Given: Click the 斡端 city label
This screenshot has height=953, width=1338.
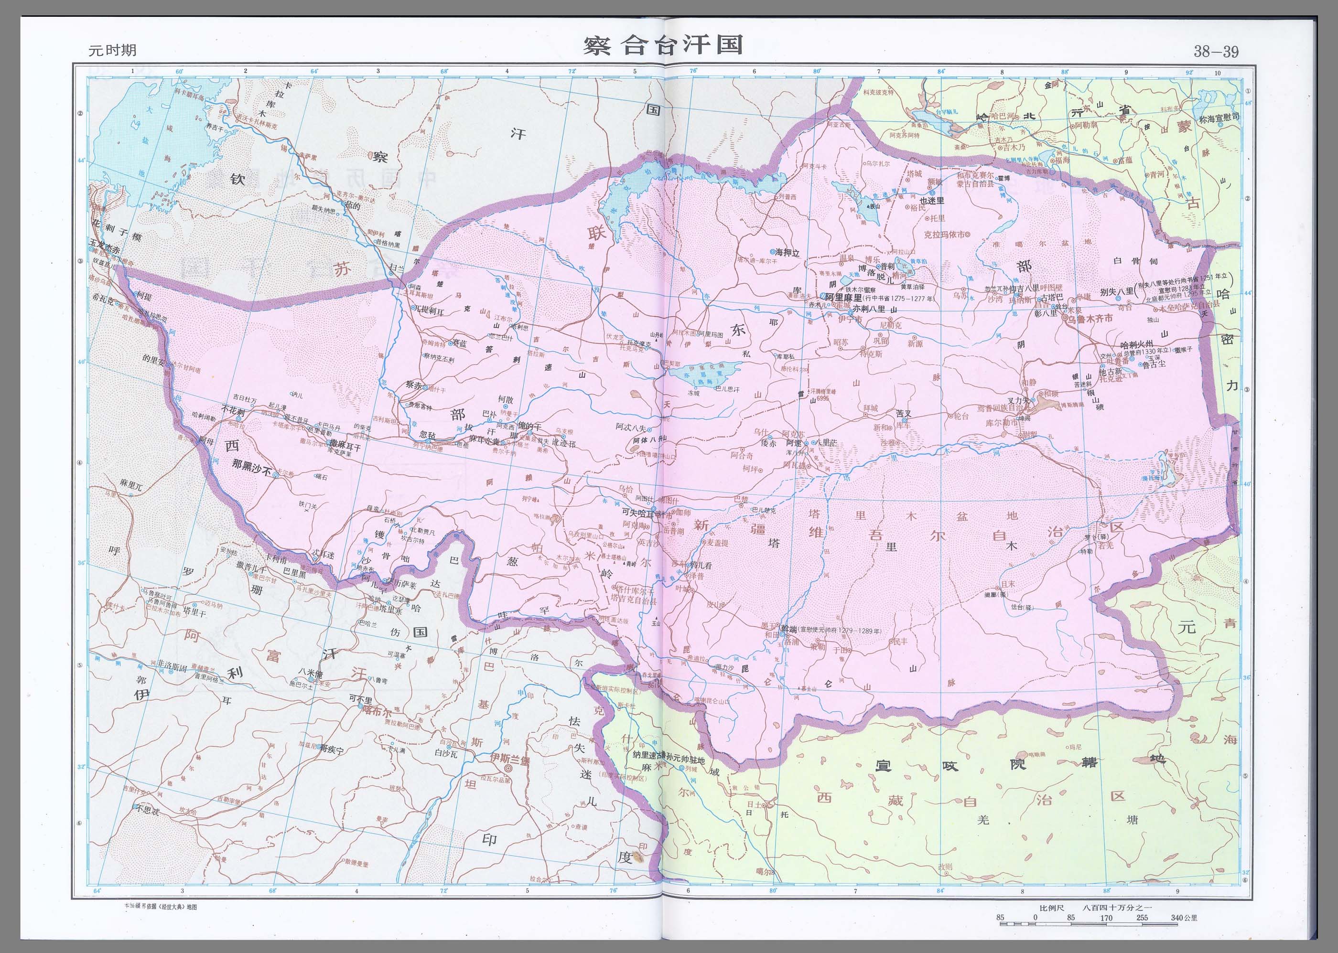Looking at the screenshot, I should 789,629.
